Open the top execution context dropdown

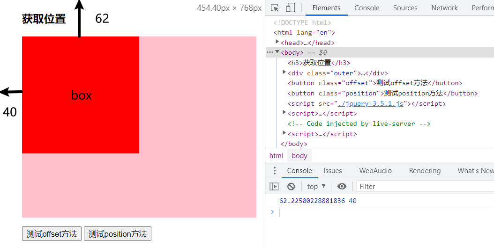click(x=316, y=187)
